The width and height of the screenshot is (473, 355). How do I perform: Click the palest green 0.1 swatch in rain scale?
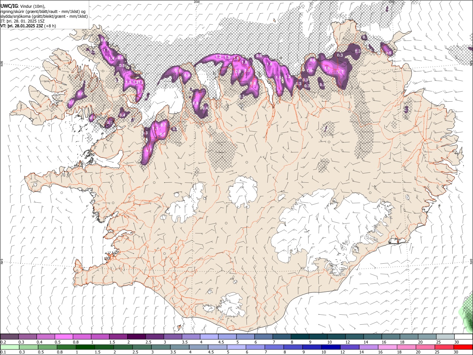[10, 347]
